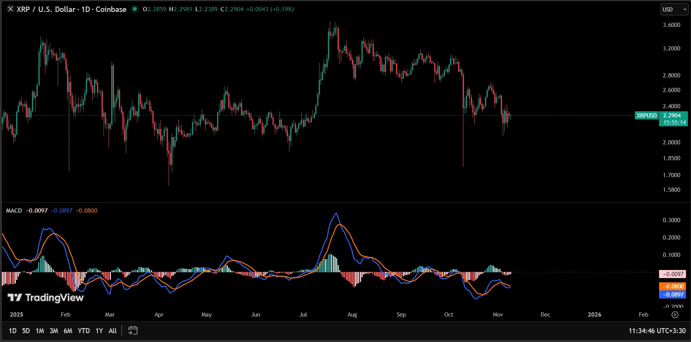The width and height of the screenshot is (691, 342).
Task: Set chart range to 1Y
Action: click(x=99, y=331)
